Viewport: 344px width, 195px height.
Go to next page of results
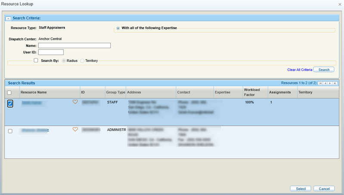pyautogui.click(x=330, y=83)
